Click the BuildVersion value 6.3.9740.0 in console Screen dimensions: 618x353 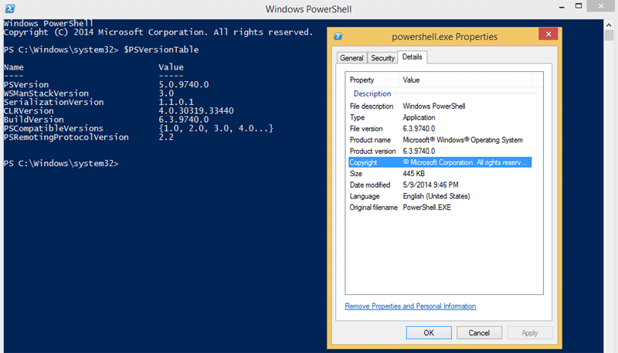[184, 120]
